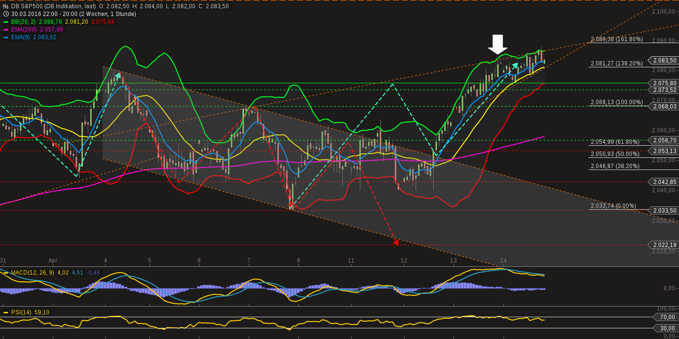Click date 11 on the time axis
This screenshot has width=679, height=339.
(351, 261)
